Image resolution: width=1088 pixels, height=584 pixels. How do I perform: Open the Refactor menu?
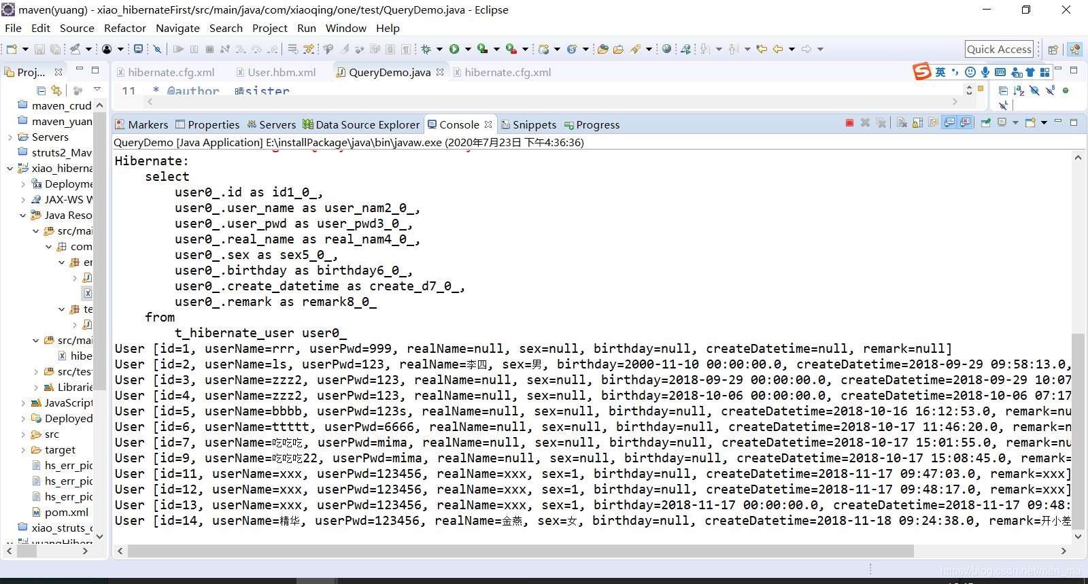click(125, 28)
